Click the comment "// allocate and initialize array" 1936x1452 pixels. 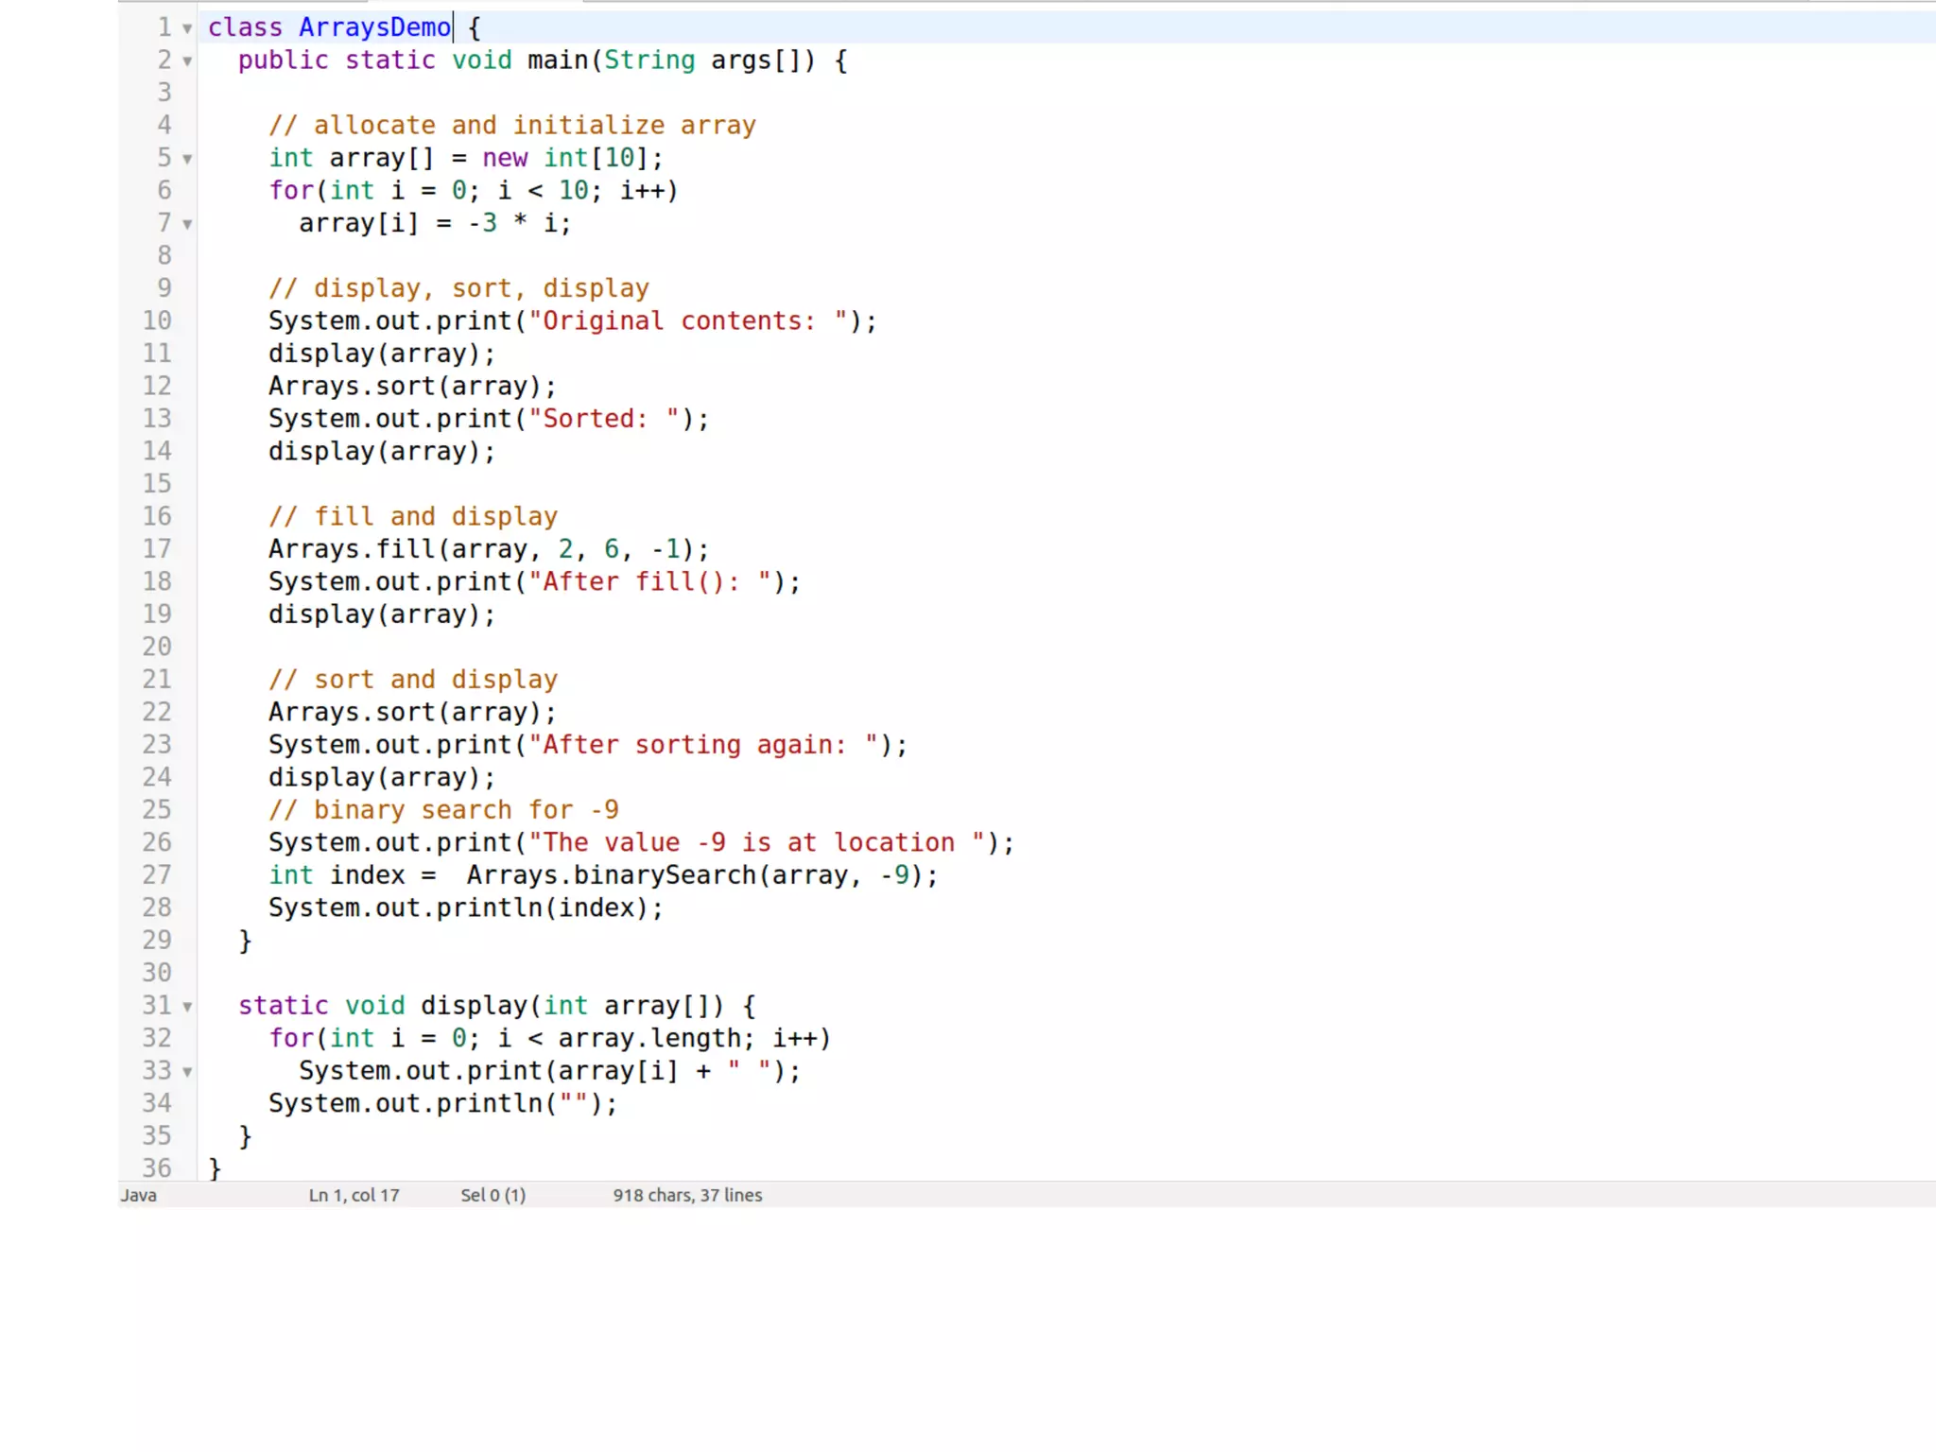click(x=511, y=126)
